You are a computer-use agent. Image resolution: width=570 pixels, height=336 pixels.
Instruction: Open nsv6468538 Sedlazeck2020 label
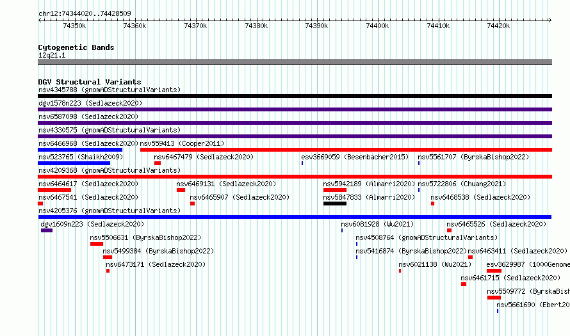pyautogui.click(x=480, y=197)
